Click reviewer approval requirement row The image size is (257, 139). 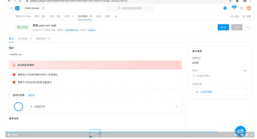point(95,75)
